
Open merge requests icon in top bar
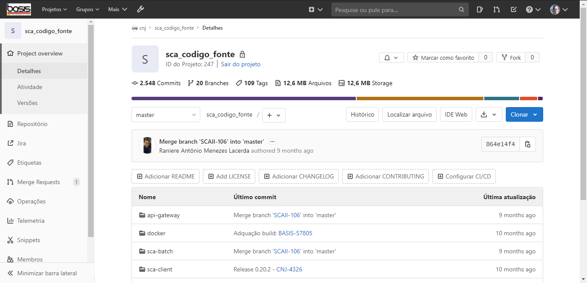click(497, 9)
